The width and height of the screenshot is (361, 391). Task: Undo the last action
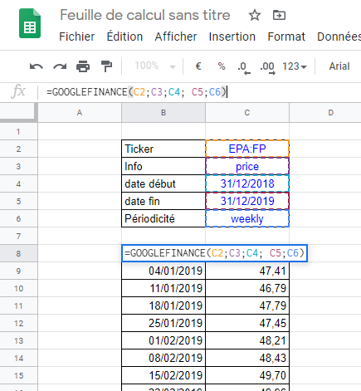click(x=37, y=66)
